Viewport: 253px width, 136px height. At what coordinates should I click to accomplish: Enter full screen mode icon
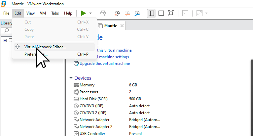[171, 13]
